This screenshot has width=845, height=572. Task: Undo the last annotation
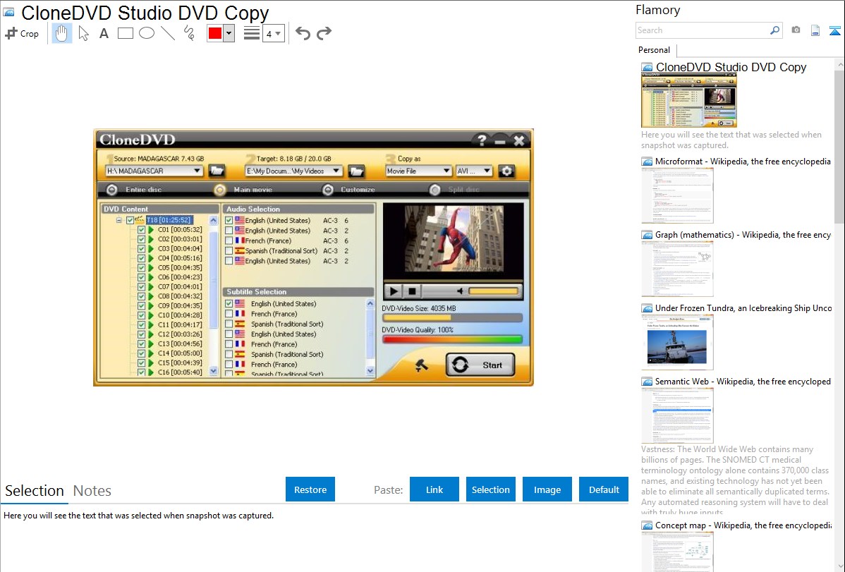[303, 33]
